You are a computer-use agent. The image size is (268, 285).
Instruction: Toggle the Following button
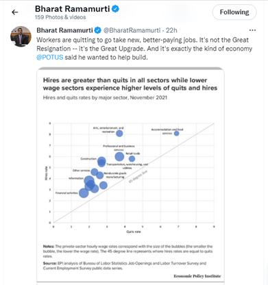click(234, 12)
